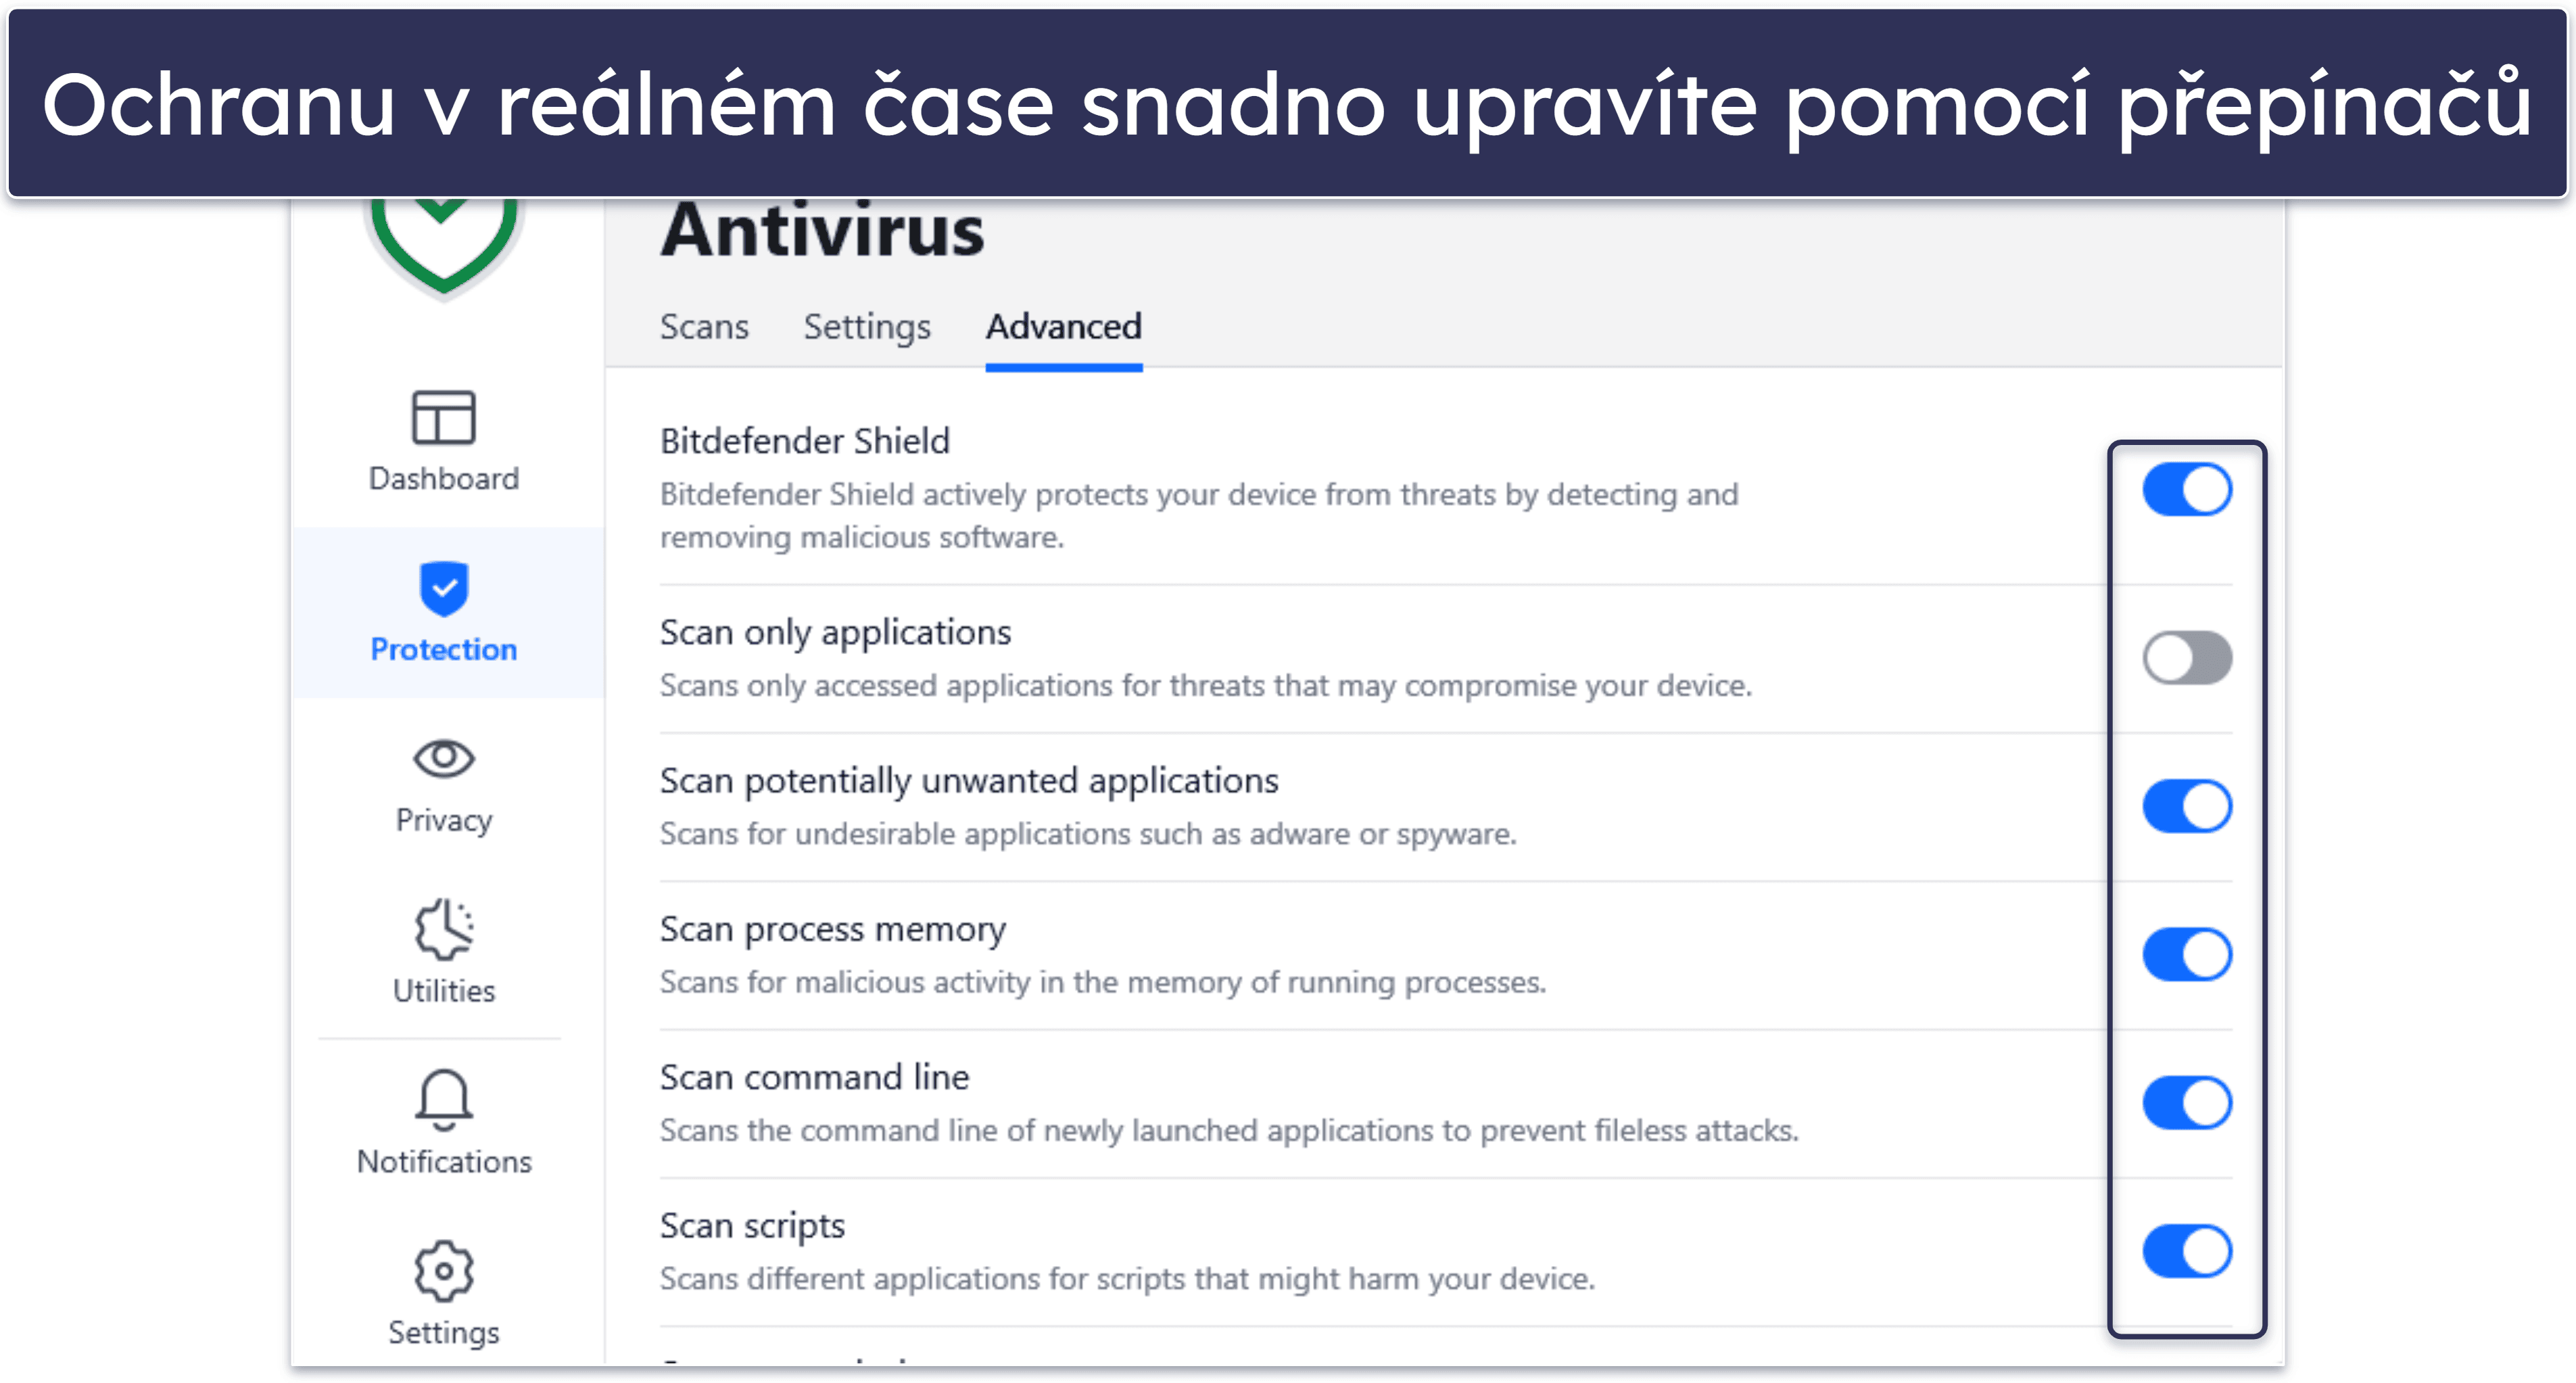Toggle Bitdefender Shield on/off switch

pyautogui.click(x=2186, y=490)
